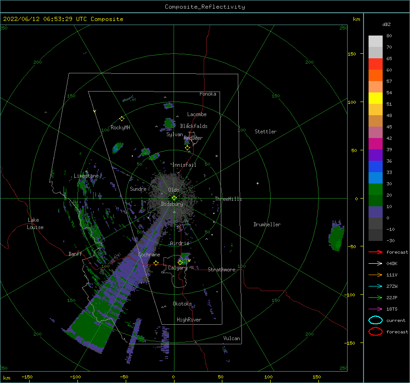The image size is (410, 383).
Task: Click the magenta 18TS arrow icon
Action: (375, 309)
